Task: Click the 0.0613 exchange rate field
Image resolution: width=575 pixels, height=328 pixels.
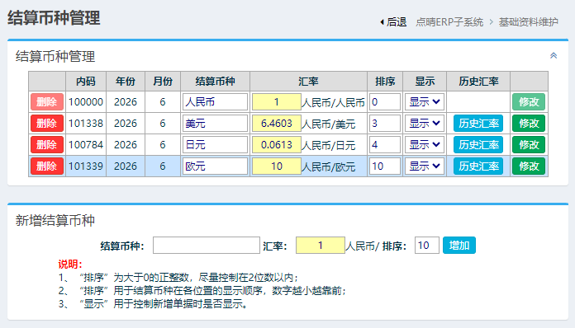Action: coord(277,145)
